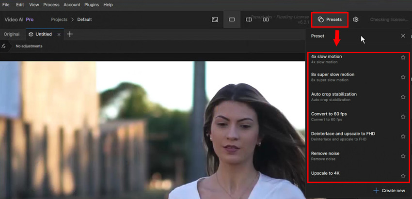This screenshot has height=199, width=412.
Task: Click the fullscreen view icon in the toolbar
Action: click(215, 20)
